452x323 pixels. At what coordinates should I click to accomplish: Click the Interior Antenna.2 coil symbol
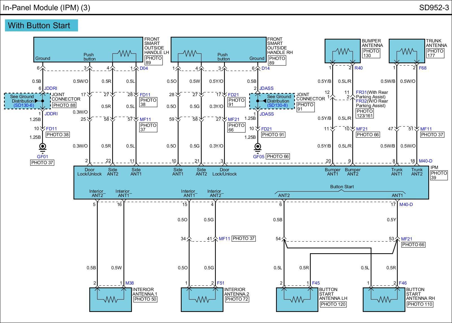click(202, 299)
